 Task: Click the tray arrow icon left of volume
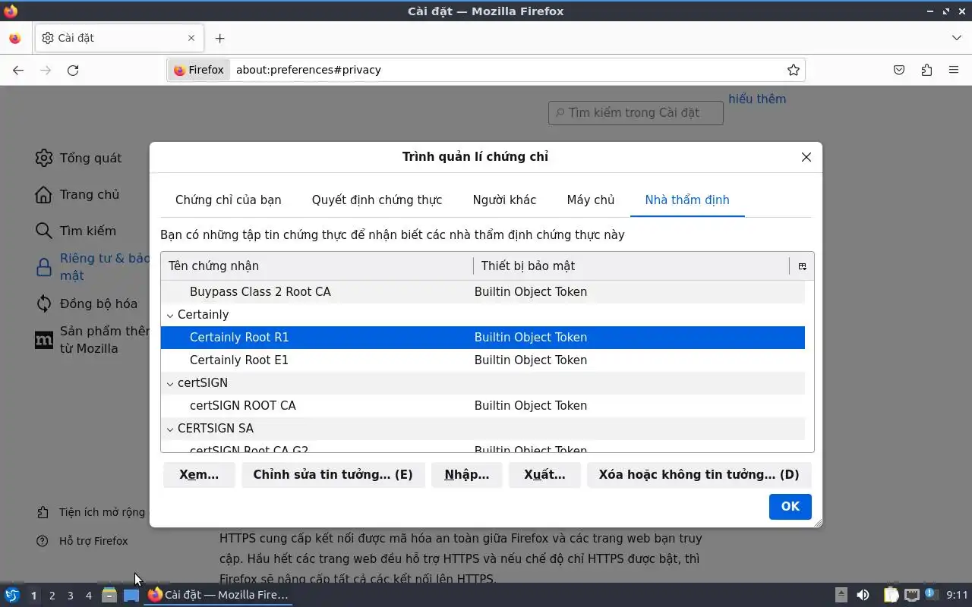[x=841, y=596]
